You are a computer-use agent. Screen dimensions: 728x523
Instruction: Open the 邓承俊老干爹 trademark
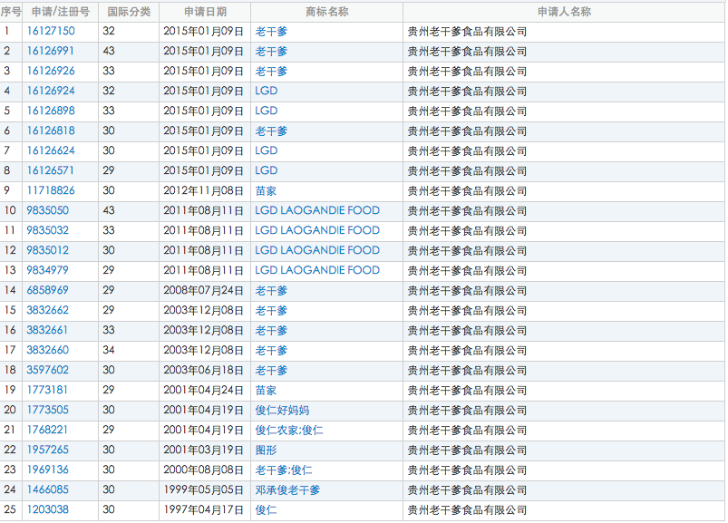point(287,490)
